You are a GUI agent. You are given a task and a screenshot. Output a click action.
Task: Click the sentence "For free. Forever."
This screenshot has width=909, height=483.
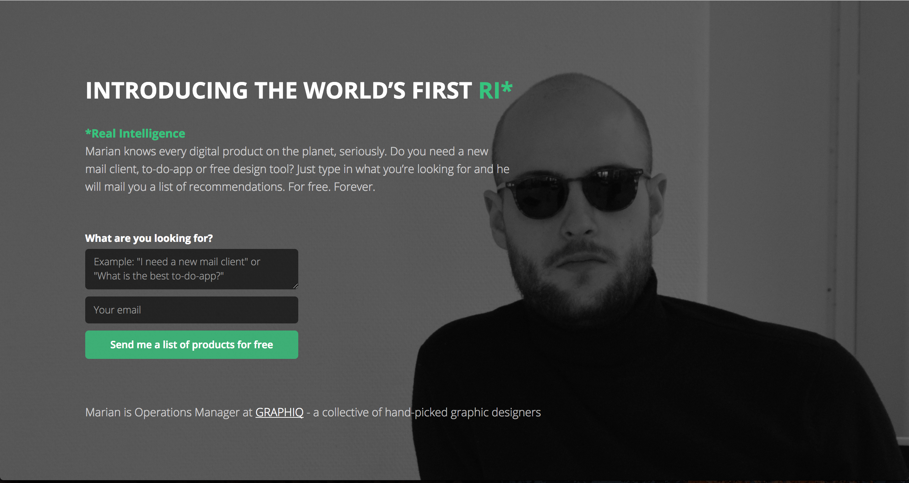click(x=332, y=187)
